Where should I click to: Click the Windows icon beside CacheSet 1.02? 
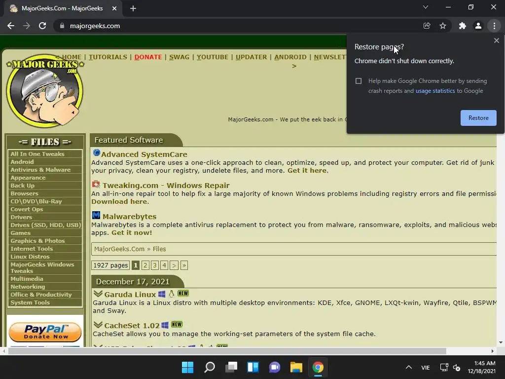pos(165,325)
